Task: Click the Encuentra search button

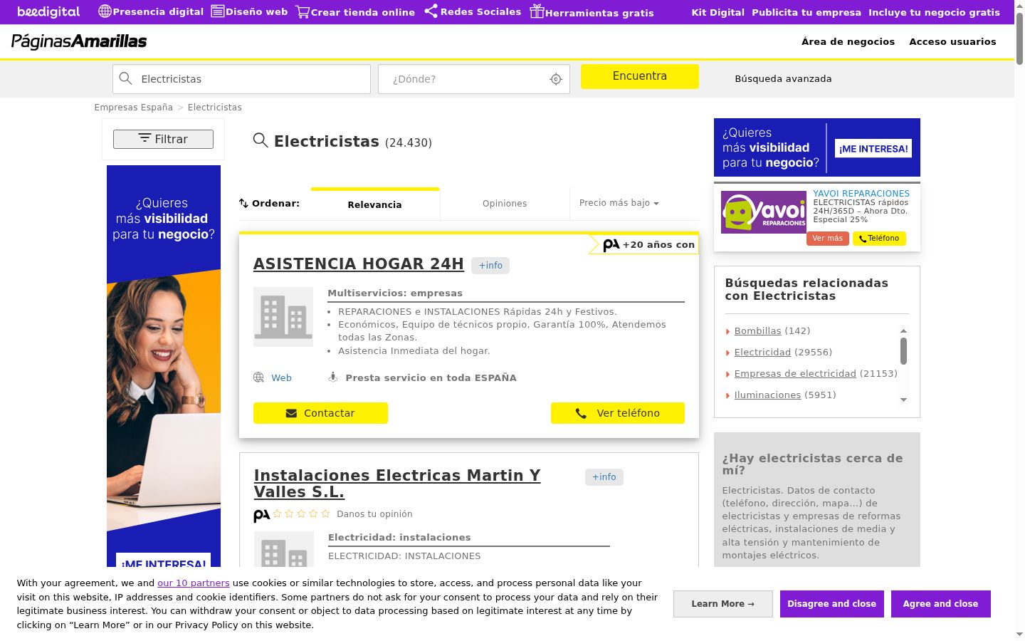Action: (640, 76)
